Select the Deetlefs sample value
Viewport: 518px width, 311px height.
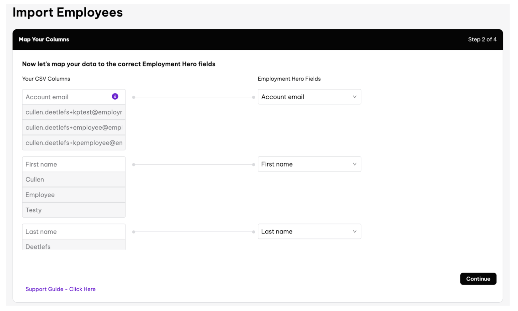(x=74, y=246)
